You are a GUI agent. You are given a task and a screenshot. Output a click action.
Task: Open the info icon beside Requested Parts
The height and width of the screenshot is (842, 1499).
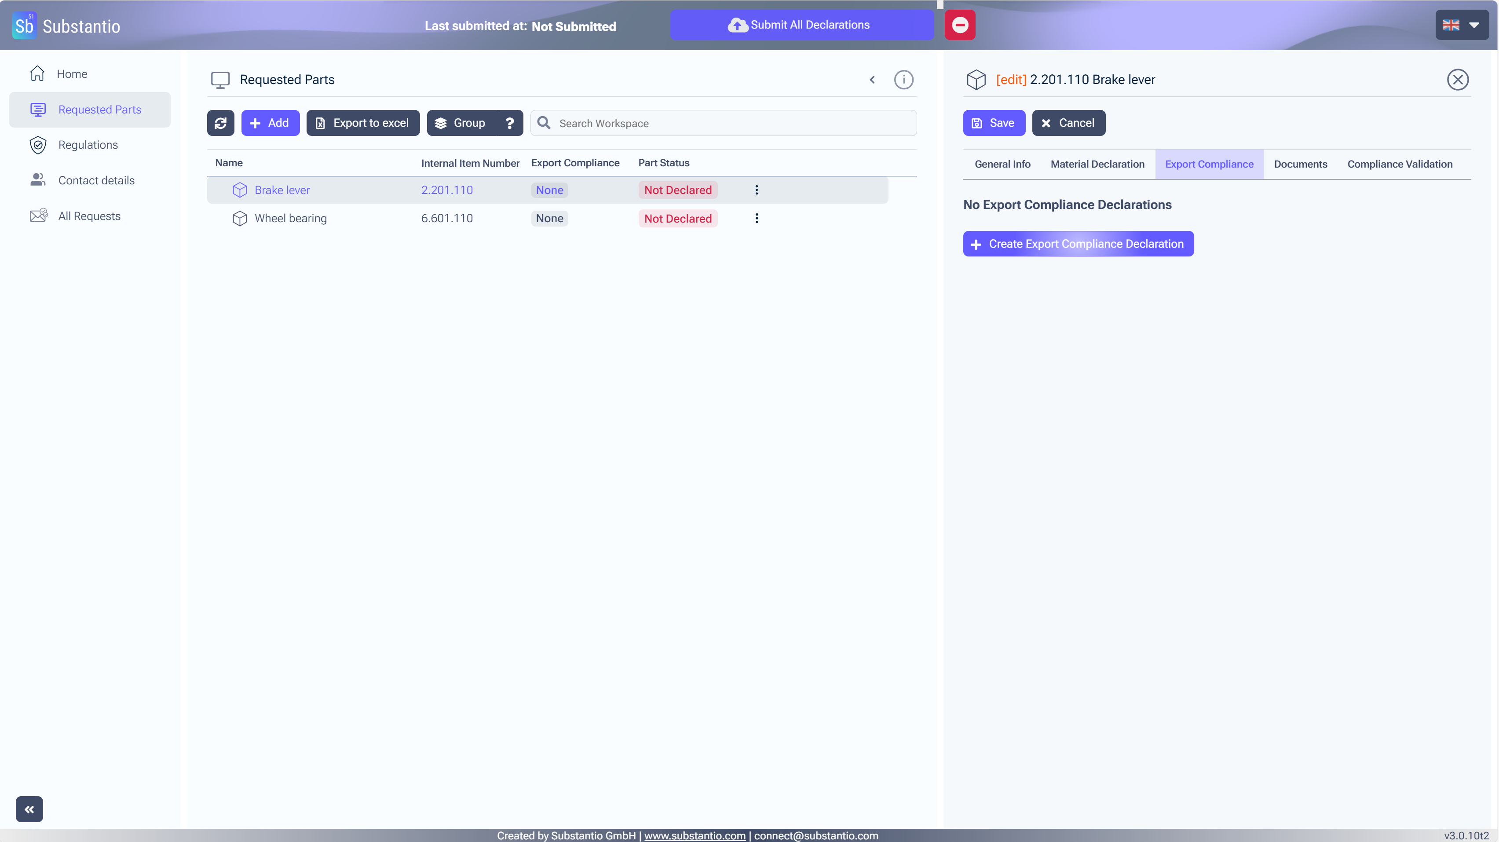(x=903, y=80)
